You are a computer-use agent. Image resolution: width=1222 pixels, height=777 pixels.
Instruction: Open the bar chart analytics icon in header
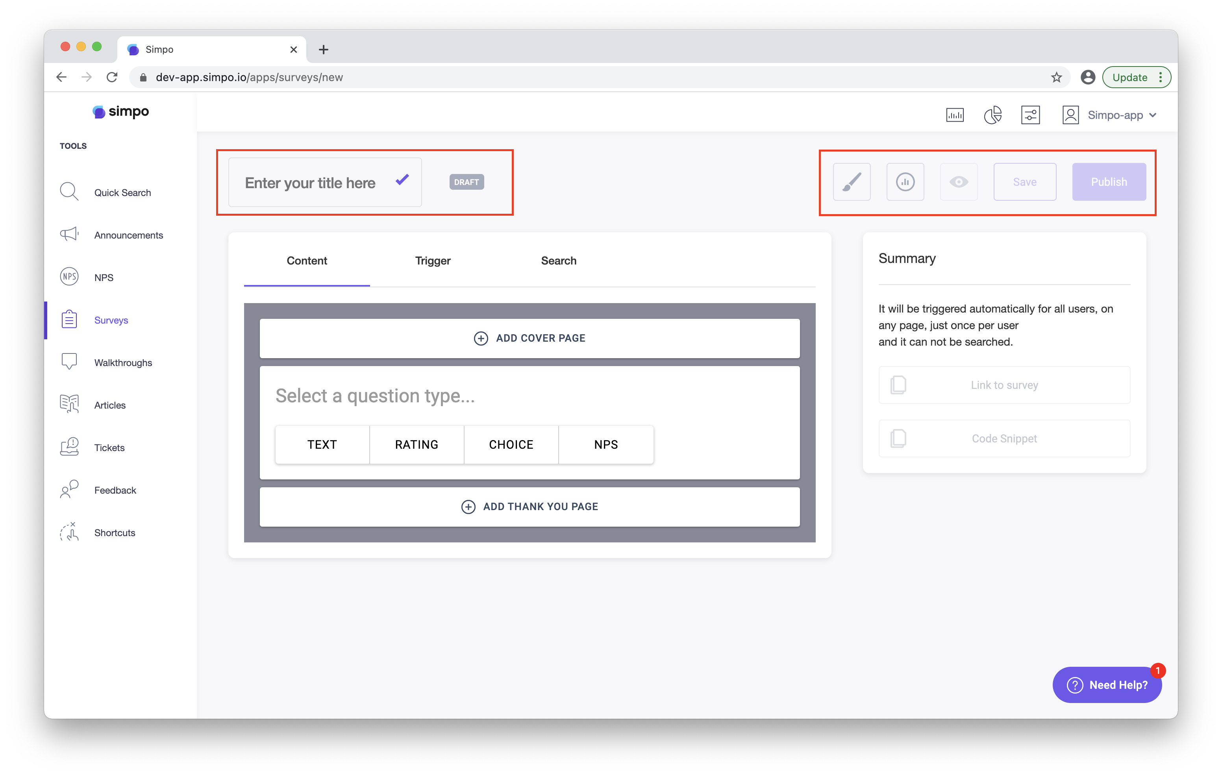click(x=955, y=115)
